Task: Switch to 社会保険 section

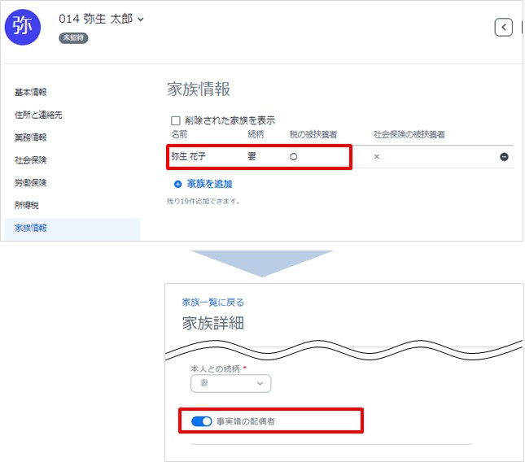Action: point(30,160)
